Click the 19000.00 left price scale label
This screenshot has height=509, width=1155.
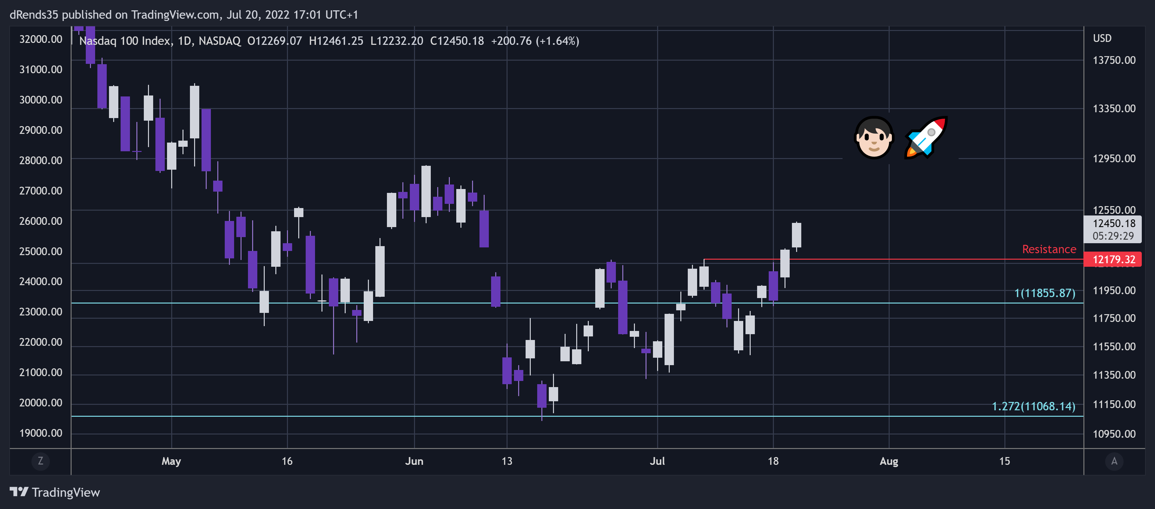click(x=41, y=433)
